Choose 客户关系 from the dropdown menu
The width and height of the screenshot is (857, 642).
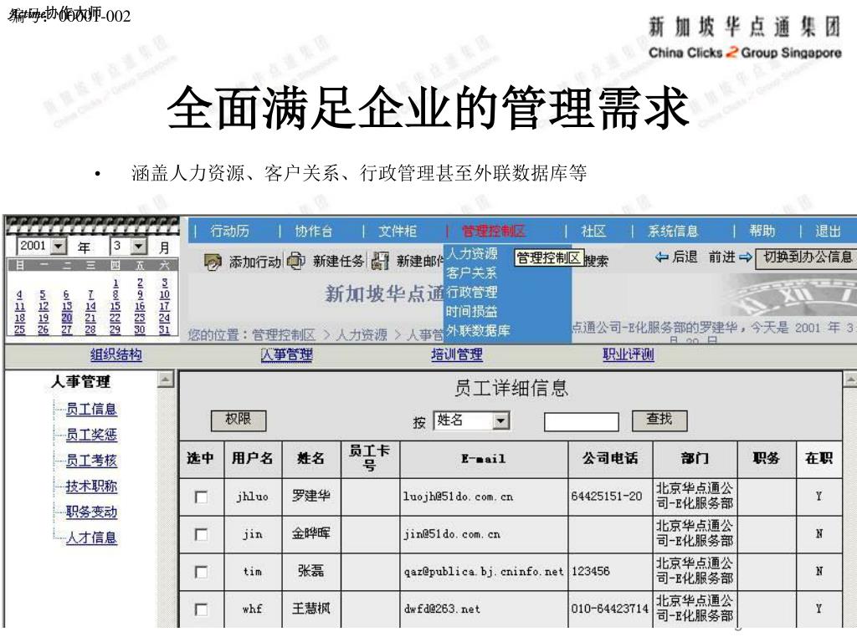(471, 273)
